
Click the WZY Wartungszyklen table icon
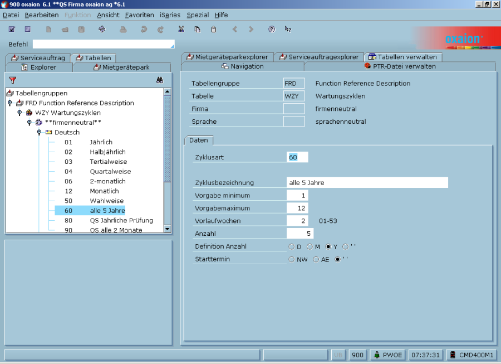pos(30,113)
